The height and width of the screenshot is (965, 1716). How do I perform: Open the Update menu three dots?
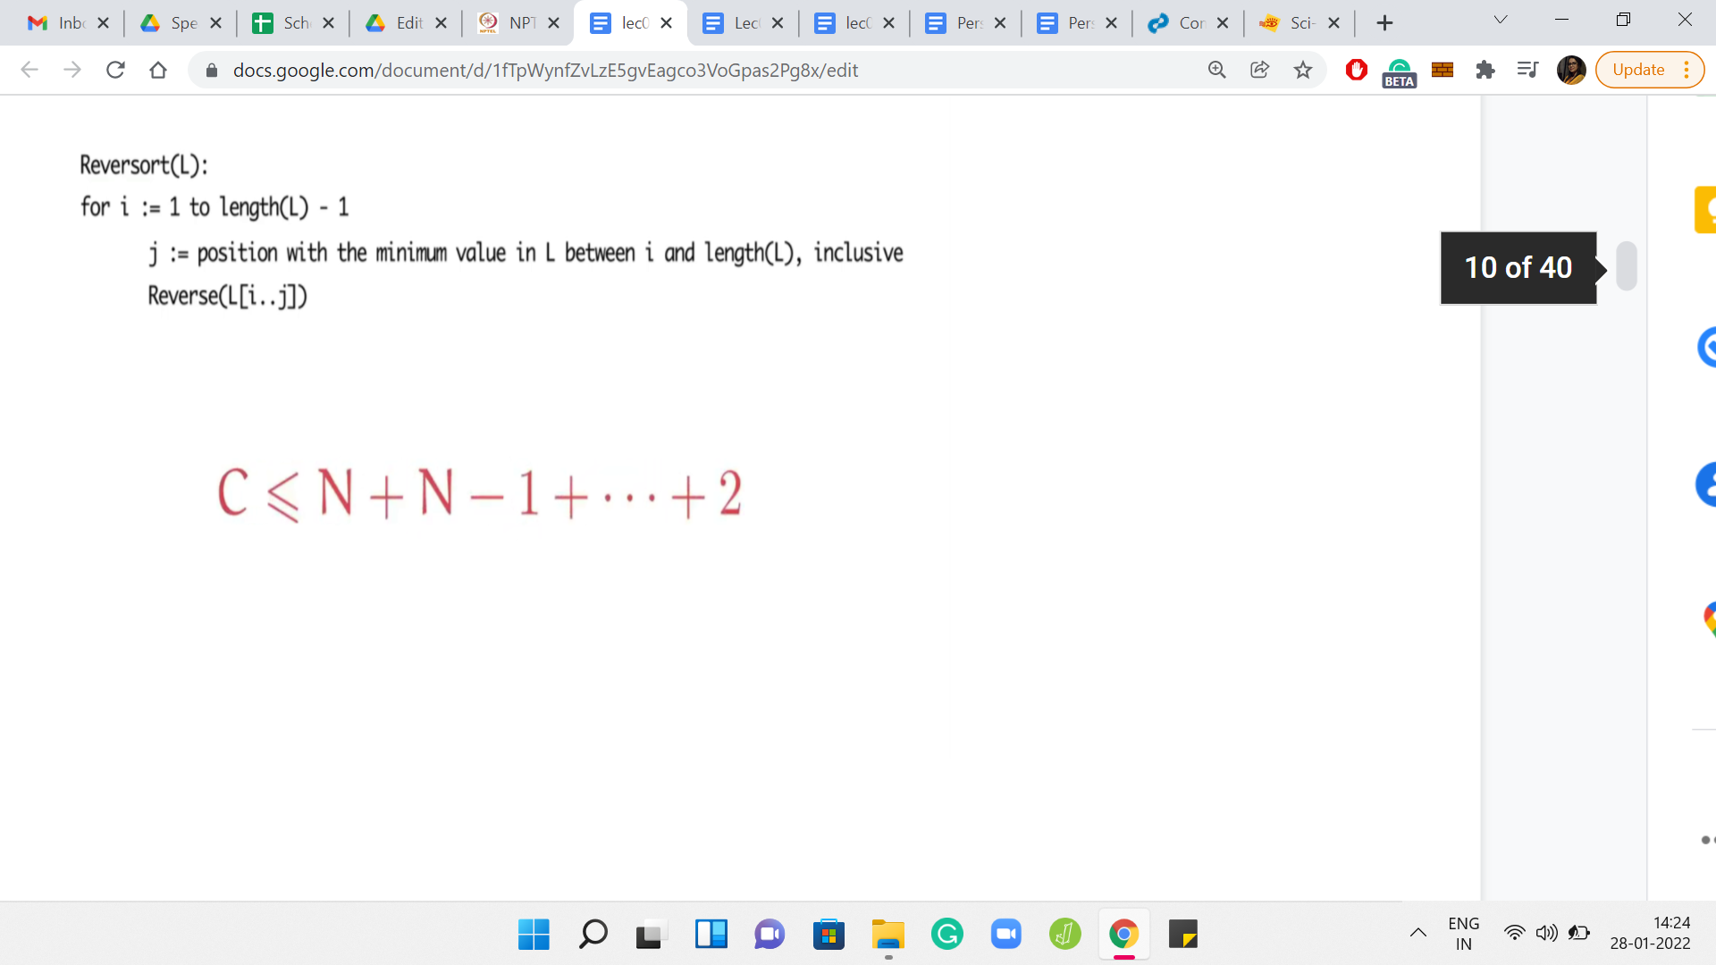click(1687, 70)
